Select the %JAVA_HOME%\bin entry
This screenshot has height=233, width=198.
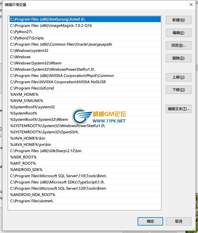click(x=85, y=138)
